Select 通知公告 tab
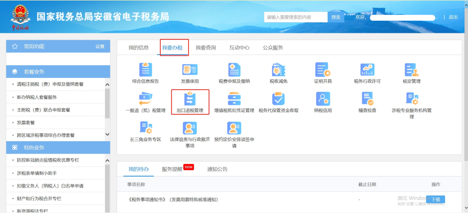The image size is (468, 213). [217, 169]
